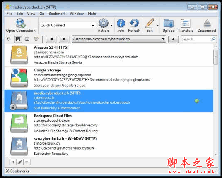Screen dimensions: 222x178
Task: Click the media.cyberduck.ch SFTP drive icon
Action: click(x=19, y=101)
